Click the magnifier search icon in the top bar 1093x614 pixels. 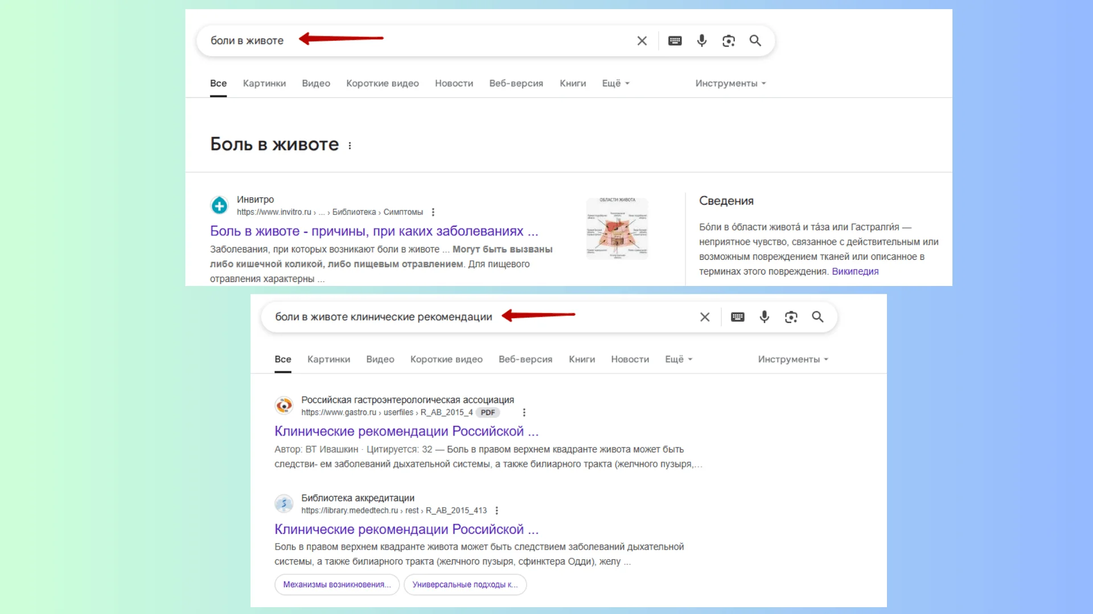pos(755,41)
